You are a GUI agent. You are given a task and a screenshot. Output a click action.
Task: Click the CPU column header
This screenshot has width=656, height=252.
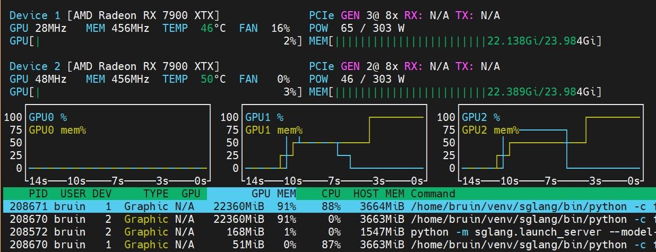pyautogui.click(x=331, y=194)
